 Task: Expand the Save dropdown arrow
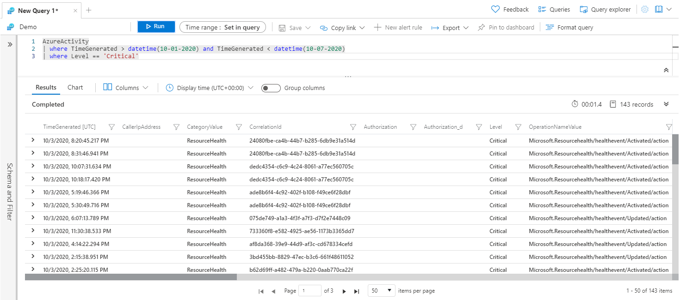click(x=308, y=28)
